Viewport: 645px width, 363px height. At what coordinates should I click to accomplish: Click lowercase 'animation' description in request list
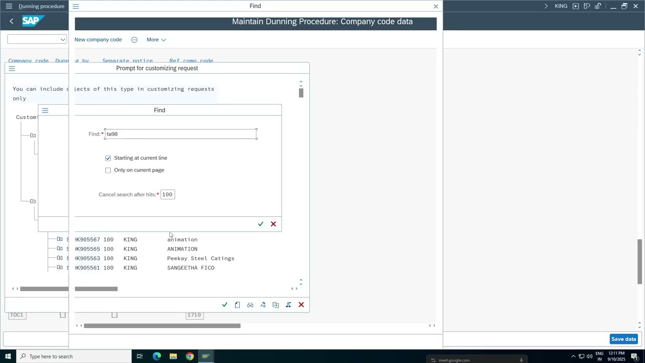point(182,240)
